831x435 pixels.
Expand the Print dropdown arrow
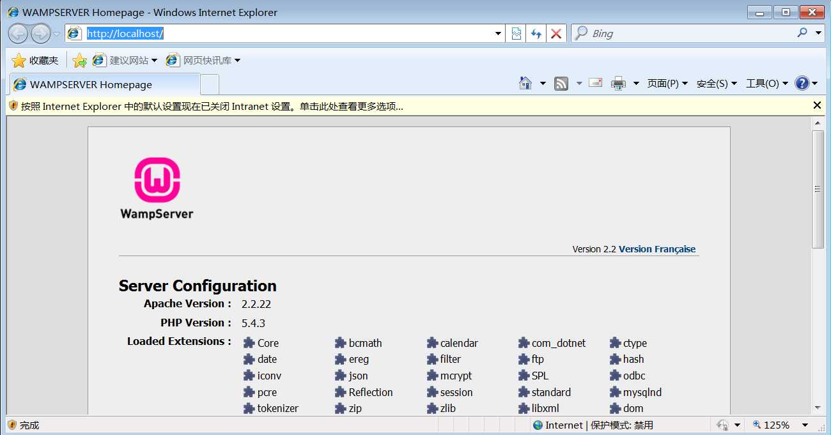636,83
